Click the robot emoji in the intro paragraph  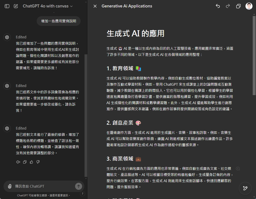click(x=120, y=48)
